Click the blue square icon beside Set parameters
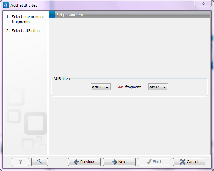Screen dimensions: 214x171 [x=52, y=15]
